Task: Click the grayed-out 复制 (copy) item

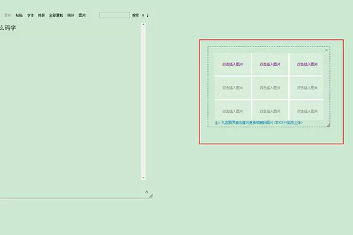Action: coord(8,15)
